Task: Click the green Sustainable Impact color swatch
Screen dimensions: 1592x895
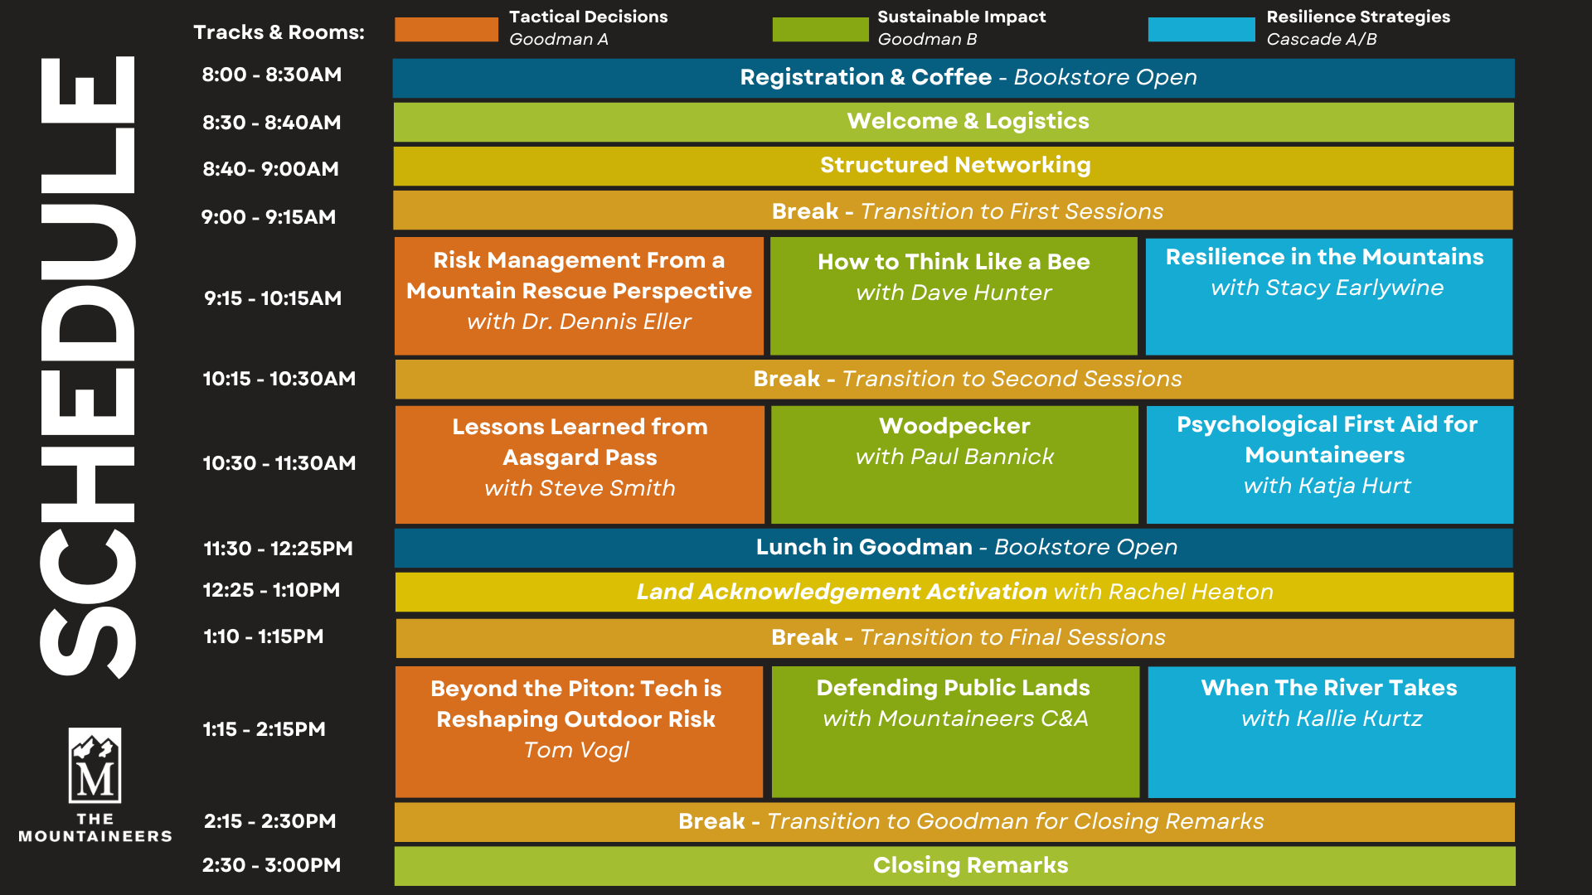Action: [819, 29]
